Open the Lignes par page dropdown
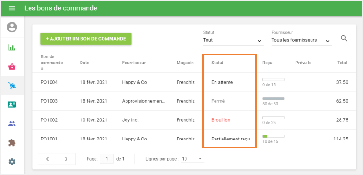This screenshot has width=363, height=175. (193, 159)
